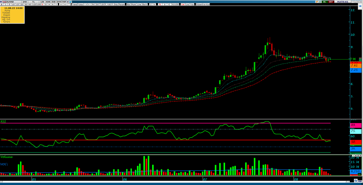Image resolution: width=363 pixels, height=185 pixels.
Task: Open the TL currency selector in title bar
Action: (33, 2)
